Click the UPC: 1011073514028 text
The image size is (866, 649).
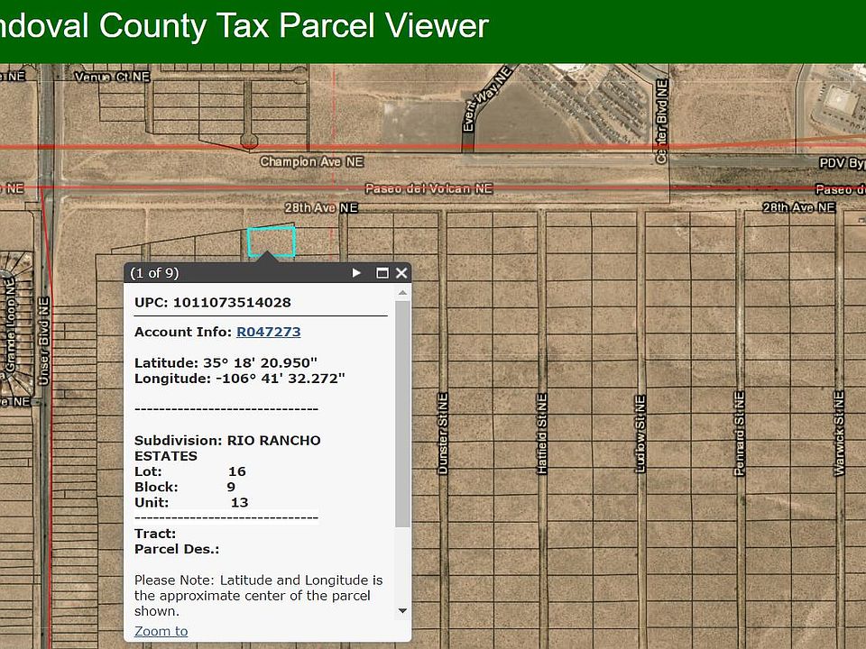(213, 303)
